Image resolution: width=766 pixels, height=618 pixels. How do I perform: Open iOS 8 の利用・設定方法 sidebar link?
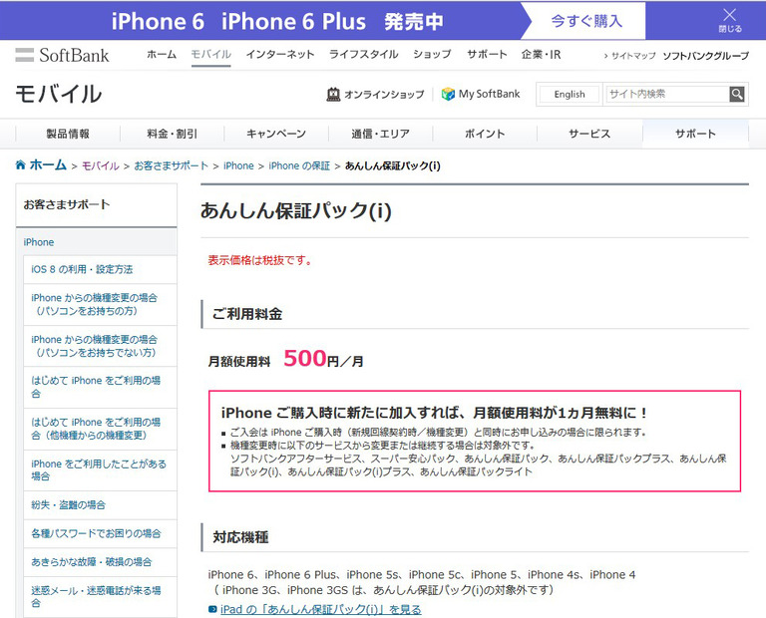pyautogui.click(x=100, y=269)
